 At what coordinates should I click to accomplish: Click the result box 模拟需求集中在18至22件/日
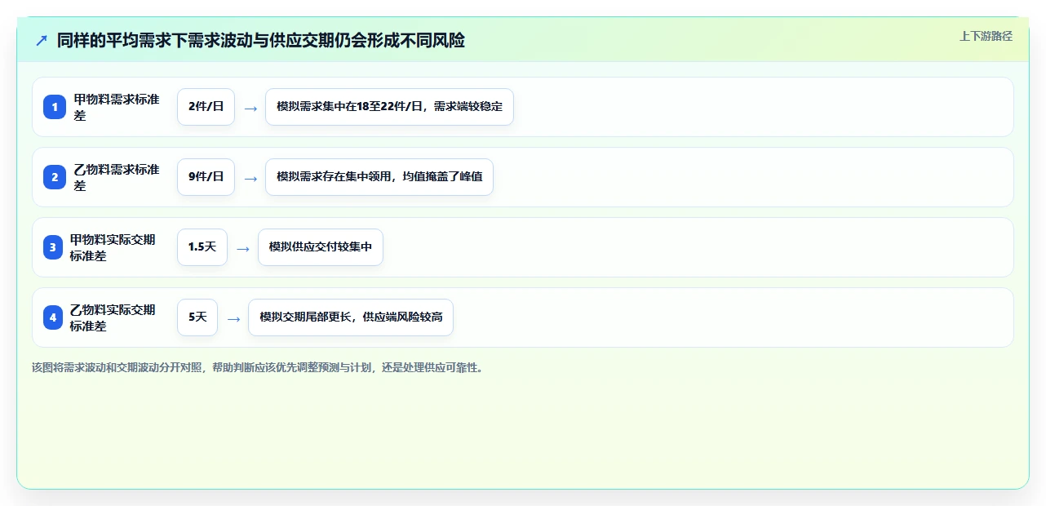[389, 107]
